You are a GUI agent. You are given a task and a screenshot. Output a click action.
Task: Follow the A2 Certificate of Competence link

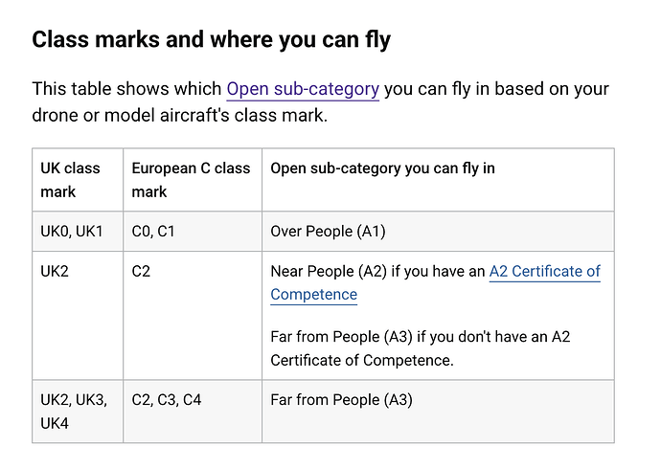tap(436, 282)
